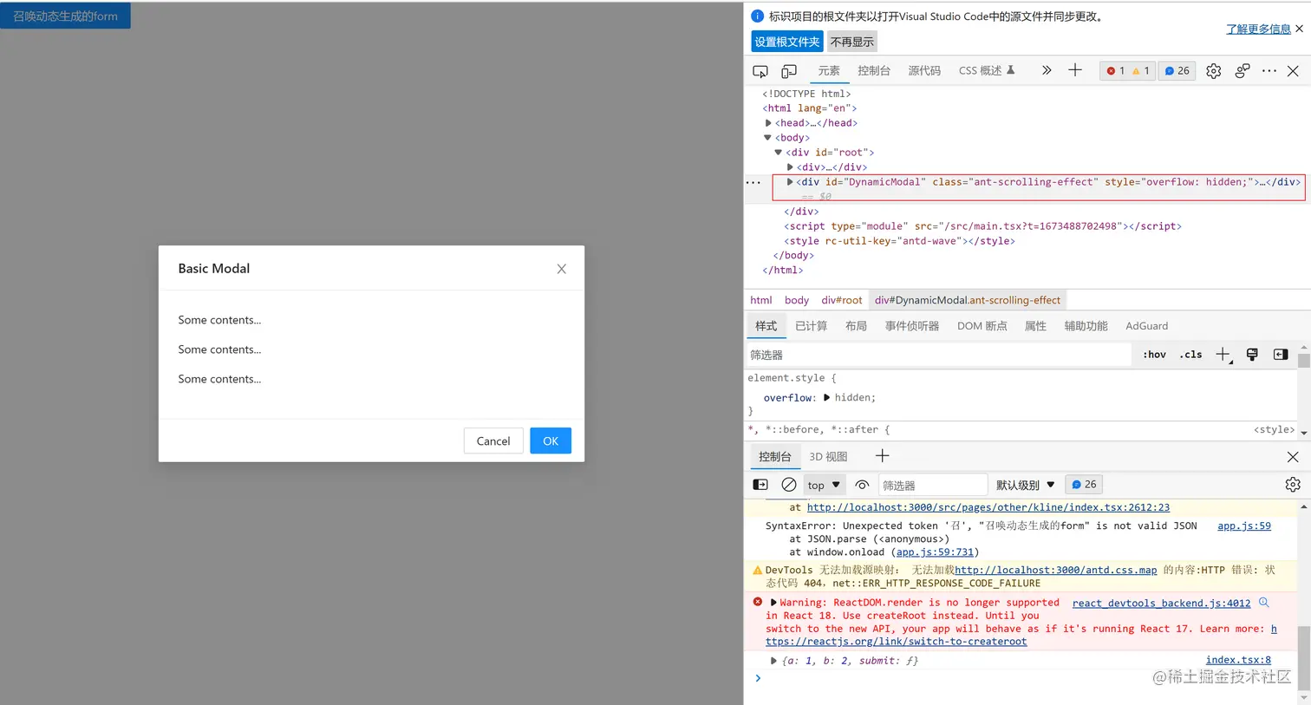
Task: Switch to the 元素 tab
Action: 829,71
